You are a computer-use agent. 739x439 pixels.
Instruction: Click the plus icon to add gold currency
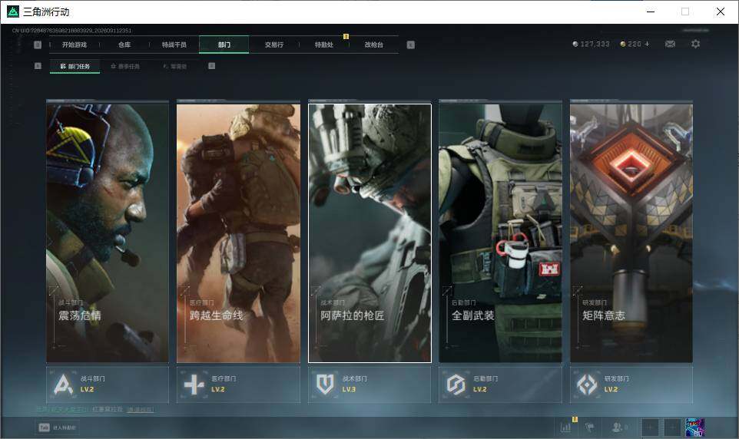pos(647,44)
